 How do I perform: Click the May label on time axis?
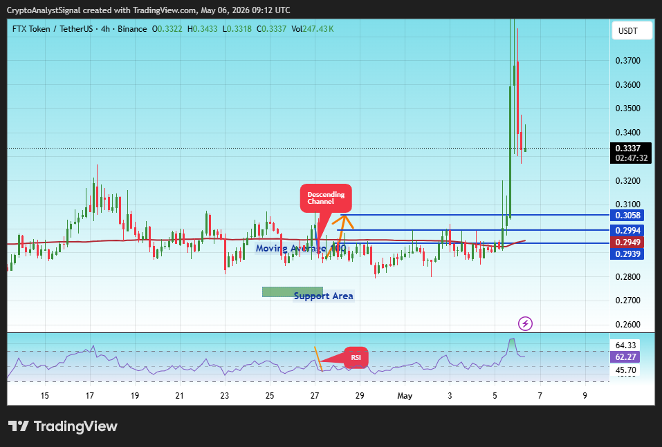(405, 396)
